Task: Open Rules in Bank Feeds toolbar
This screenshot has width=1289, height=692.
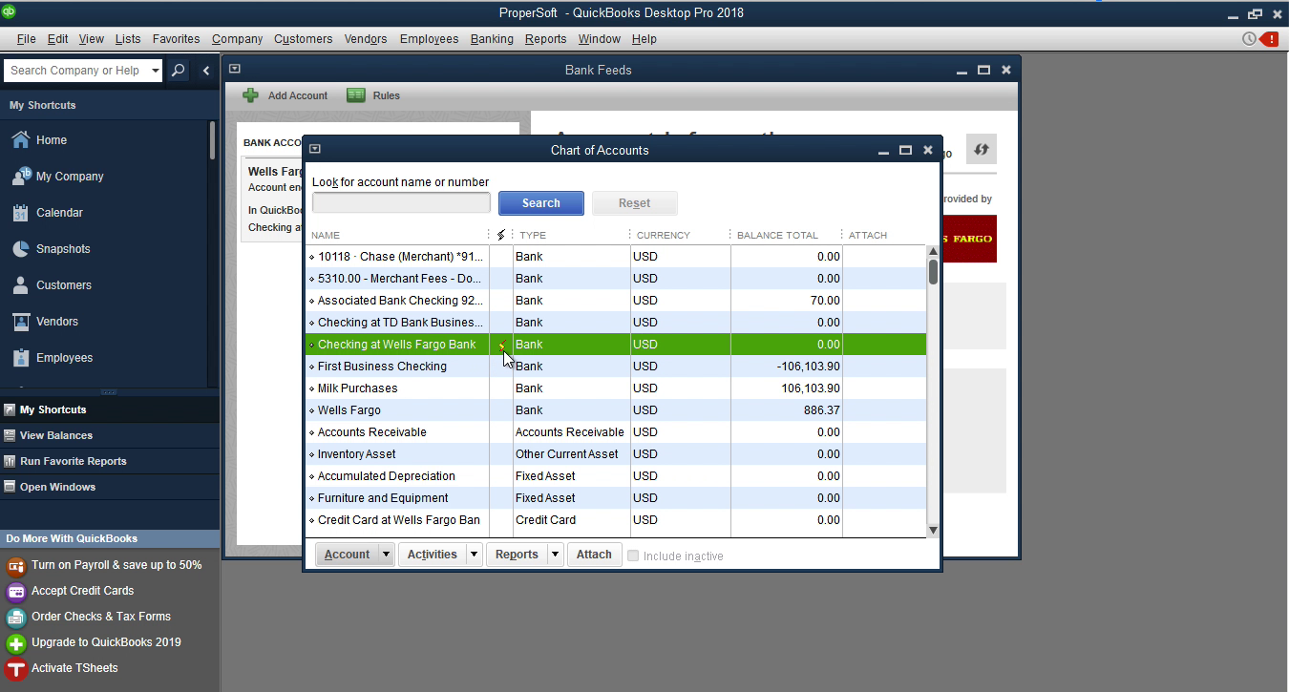Action: pyautogui.click(x=373, y=95)
